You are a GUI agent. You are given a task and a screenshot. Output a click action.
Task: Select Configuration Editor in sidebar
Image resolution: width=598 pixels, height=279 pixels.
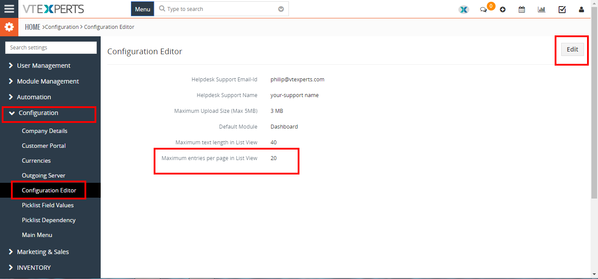click(x=49, y=190)
